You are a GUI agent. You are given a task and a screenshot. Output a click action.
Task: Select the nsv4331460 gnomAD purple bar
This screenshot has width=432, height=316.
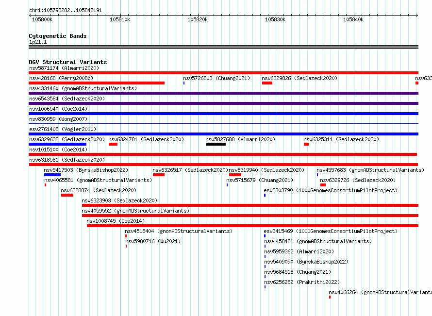tap(223, 93)
